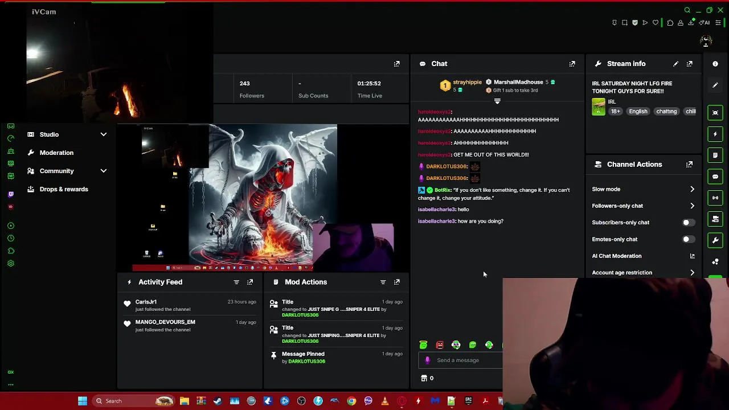The height and width of the screenshot is (410, 729).
Task: Click the red angry emote in chat bar
Action: tap(440, 345)
